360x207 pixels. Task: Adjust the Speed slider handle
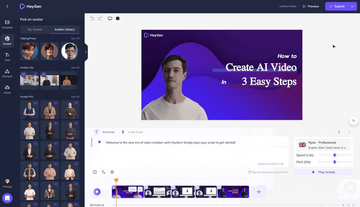click(x=335, y=155)
